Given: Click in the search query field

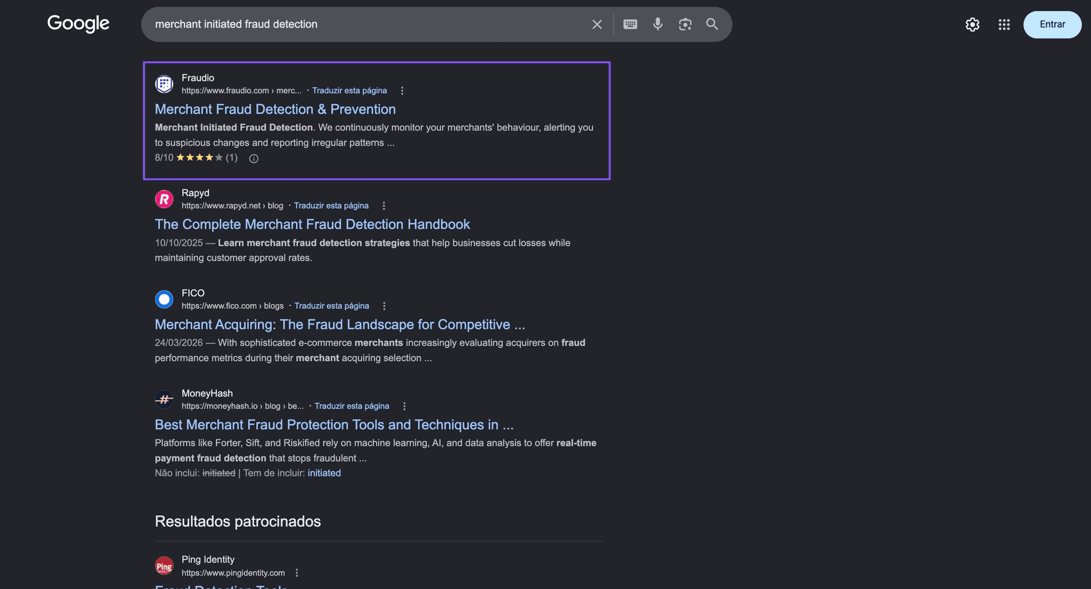Looking at the screenshot, I should coord(368,24).
